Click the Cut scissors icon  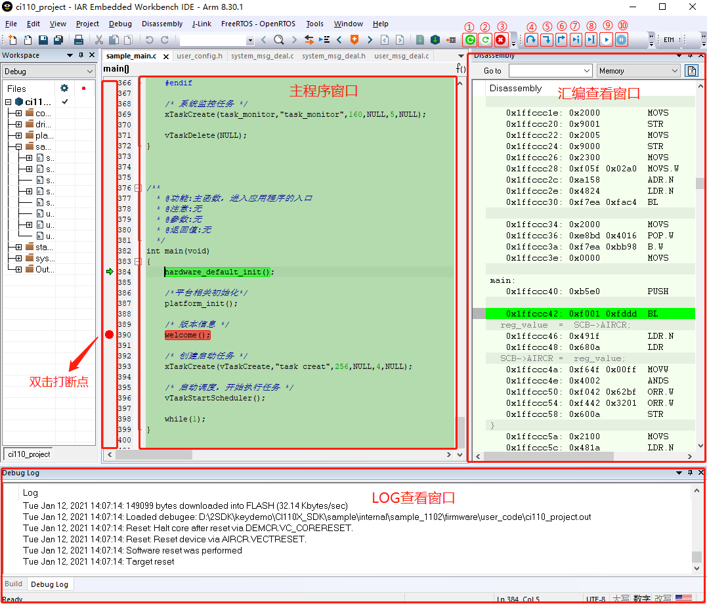point(98,40)
